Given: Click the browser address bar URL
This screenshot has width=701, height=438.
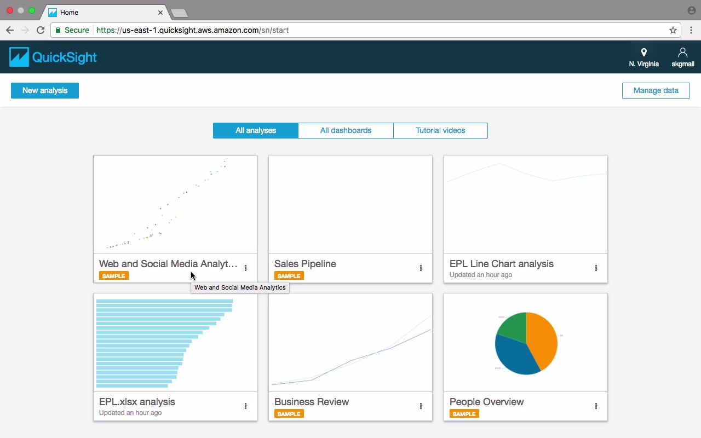Looking at the screenshot, I should point(192,30).
